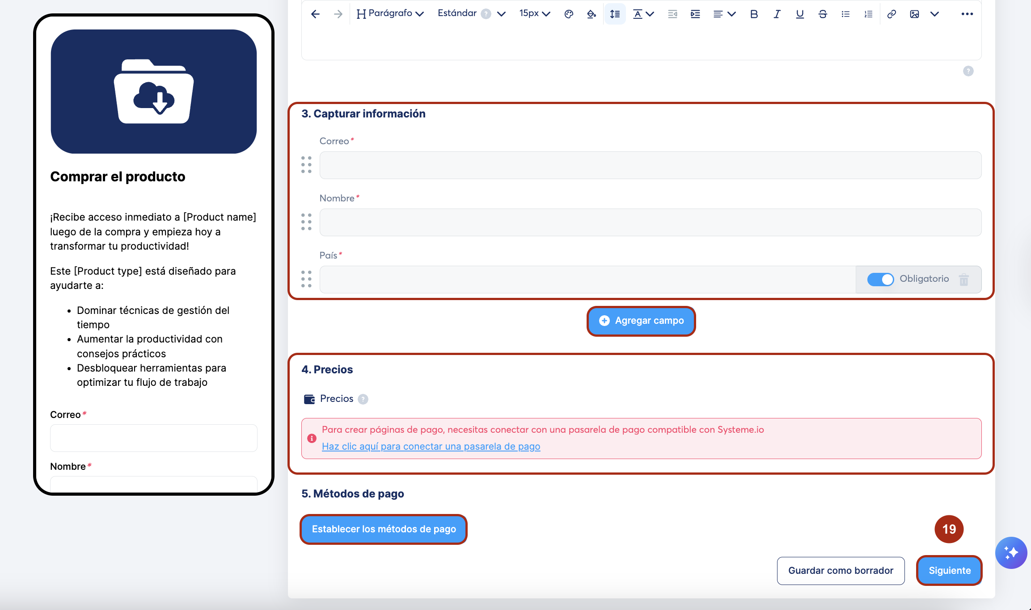Insert a hyperlink with link icon
1031x610 pixels.
[891, 14]
